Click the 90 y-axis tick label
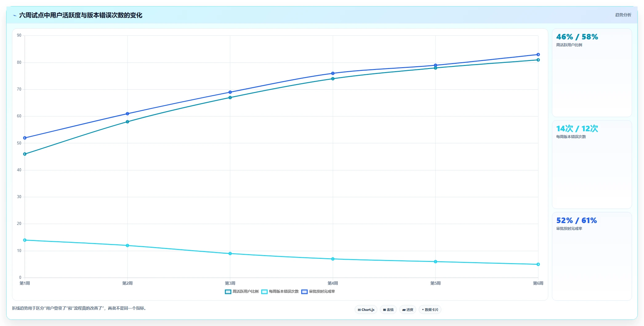Viewport: 644px width, 326px height. (19, 35)
